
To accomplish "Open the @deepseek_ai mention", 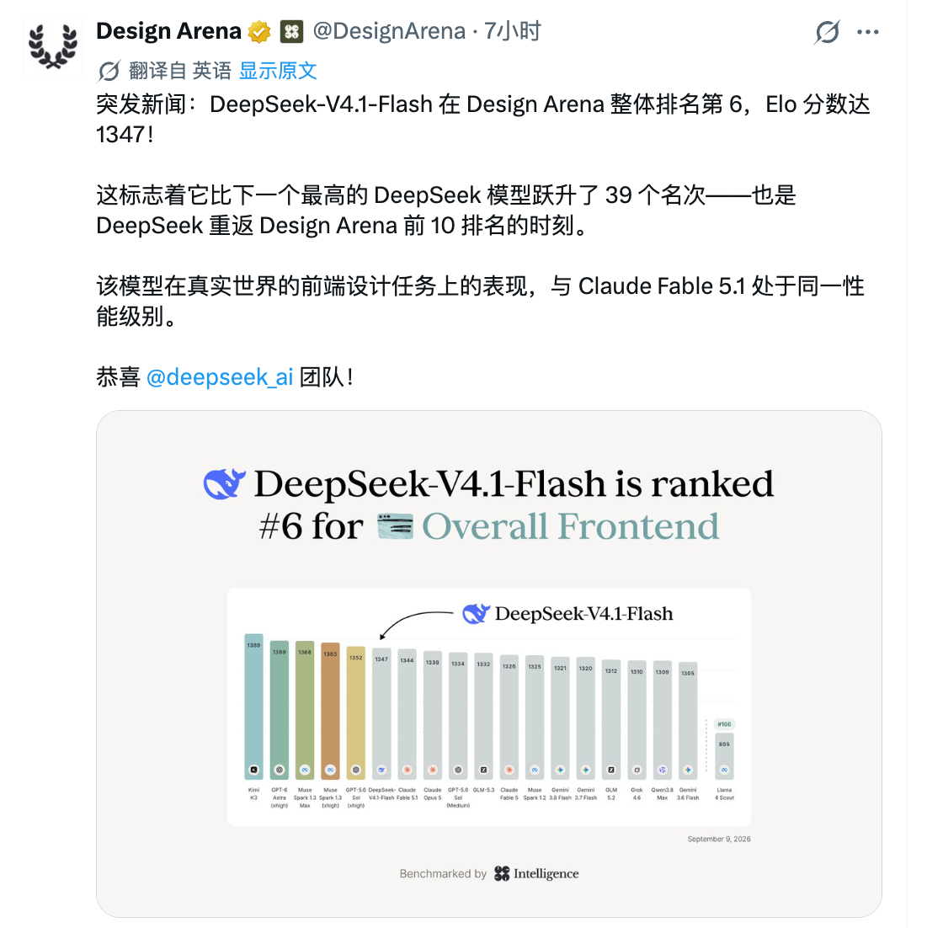I will pos(220,377).
